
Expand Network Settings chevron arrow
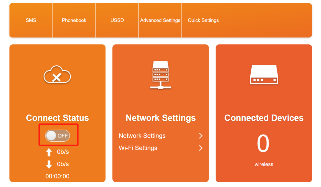point(201,136)
